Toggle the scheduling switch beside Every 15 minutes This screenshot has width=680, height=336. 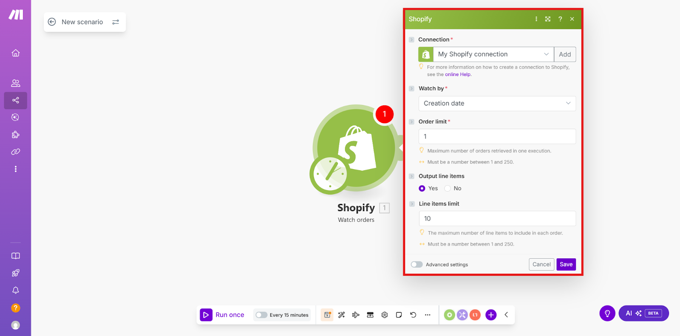pyautogui.click(x=261, y=315)
